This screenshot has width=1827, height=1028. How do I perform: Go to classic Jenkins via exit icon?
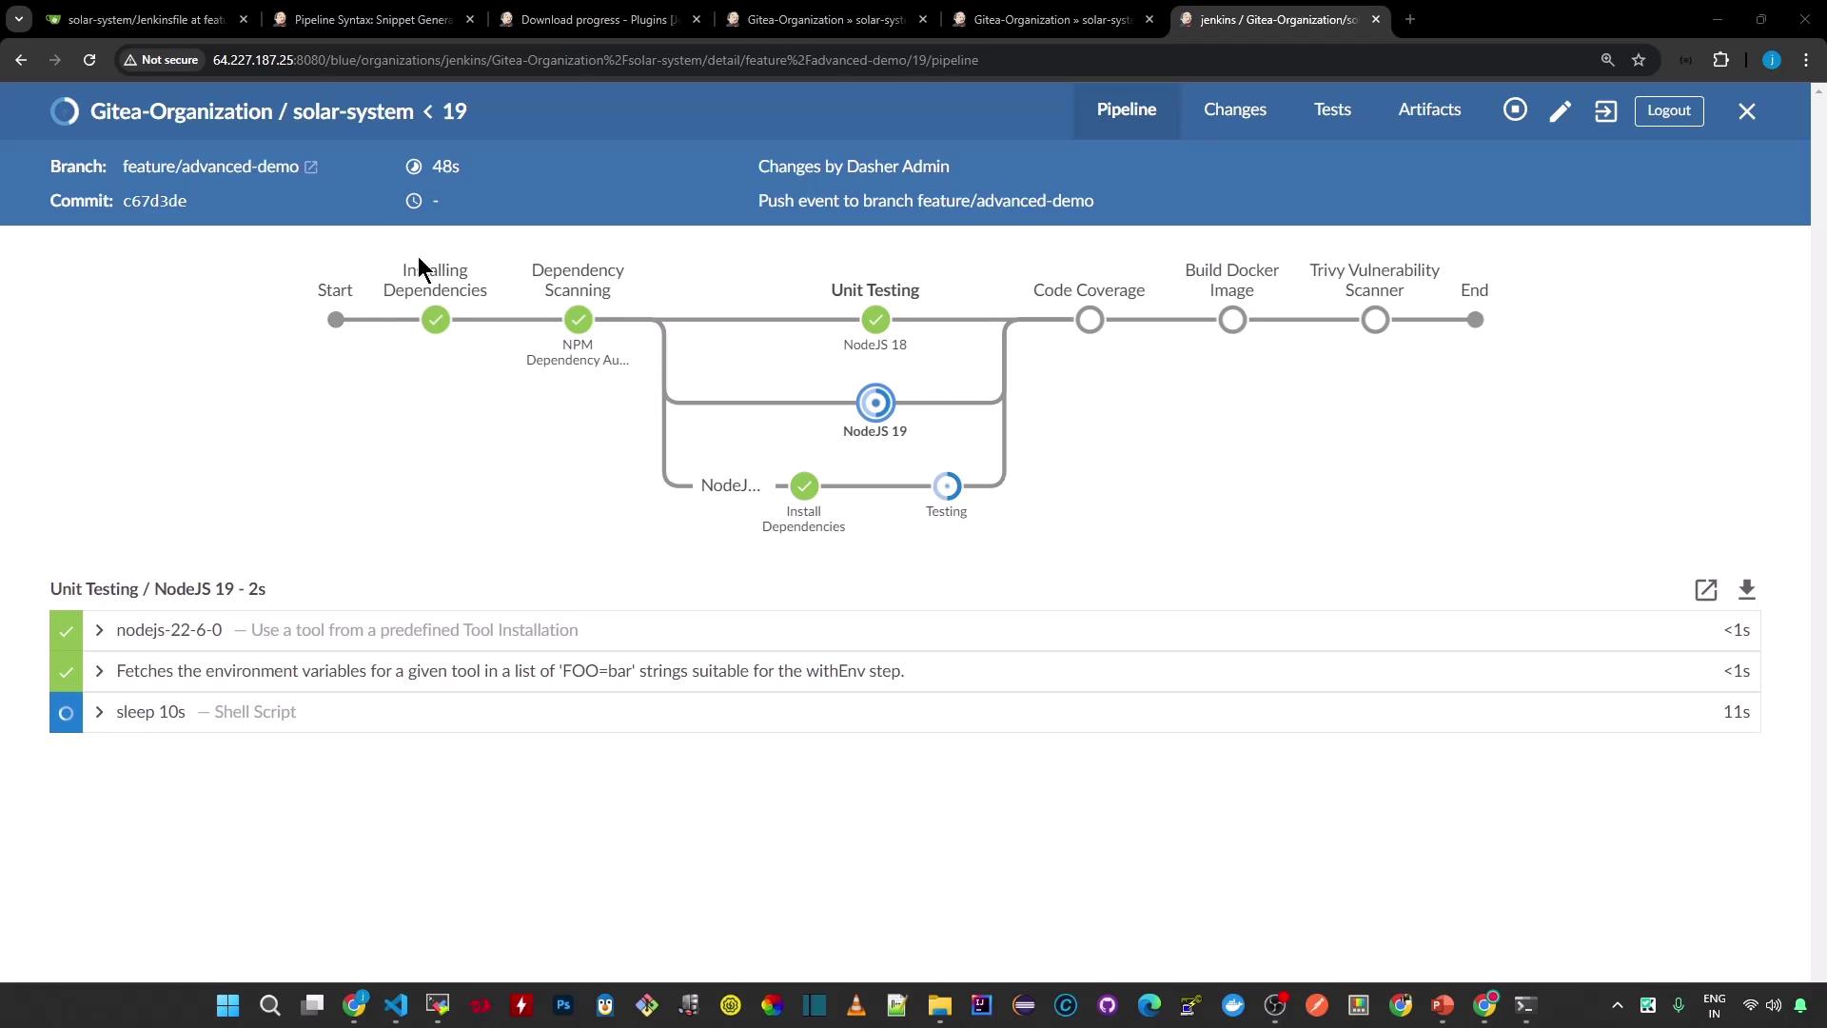(1605, 111)
